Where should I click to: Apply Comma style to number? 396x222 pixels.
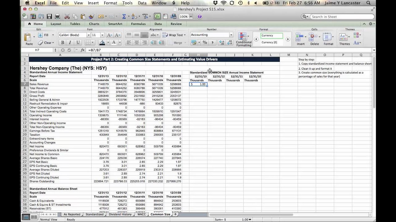[212, 43]
